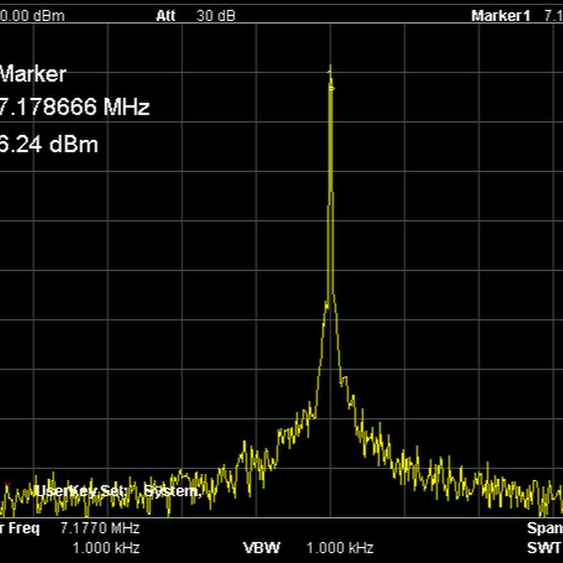Open the Marker1 label in the top bar
This screenshot has width=563, height=563.
(500, 16)
